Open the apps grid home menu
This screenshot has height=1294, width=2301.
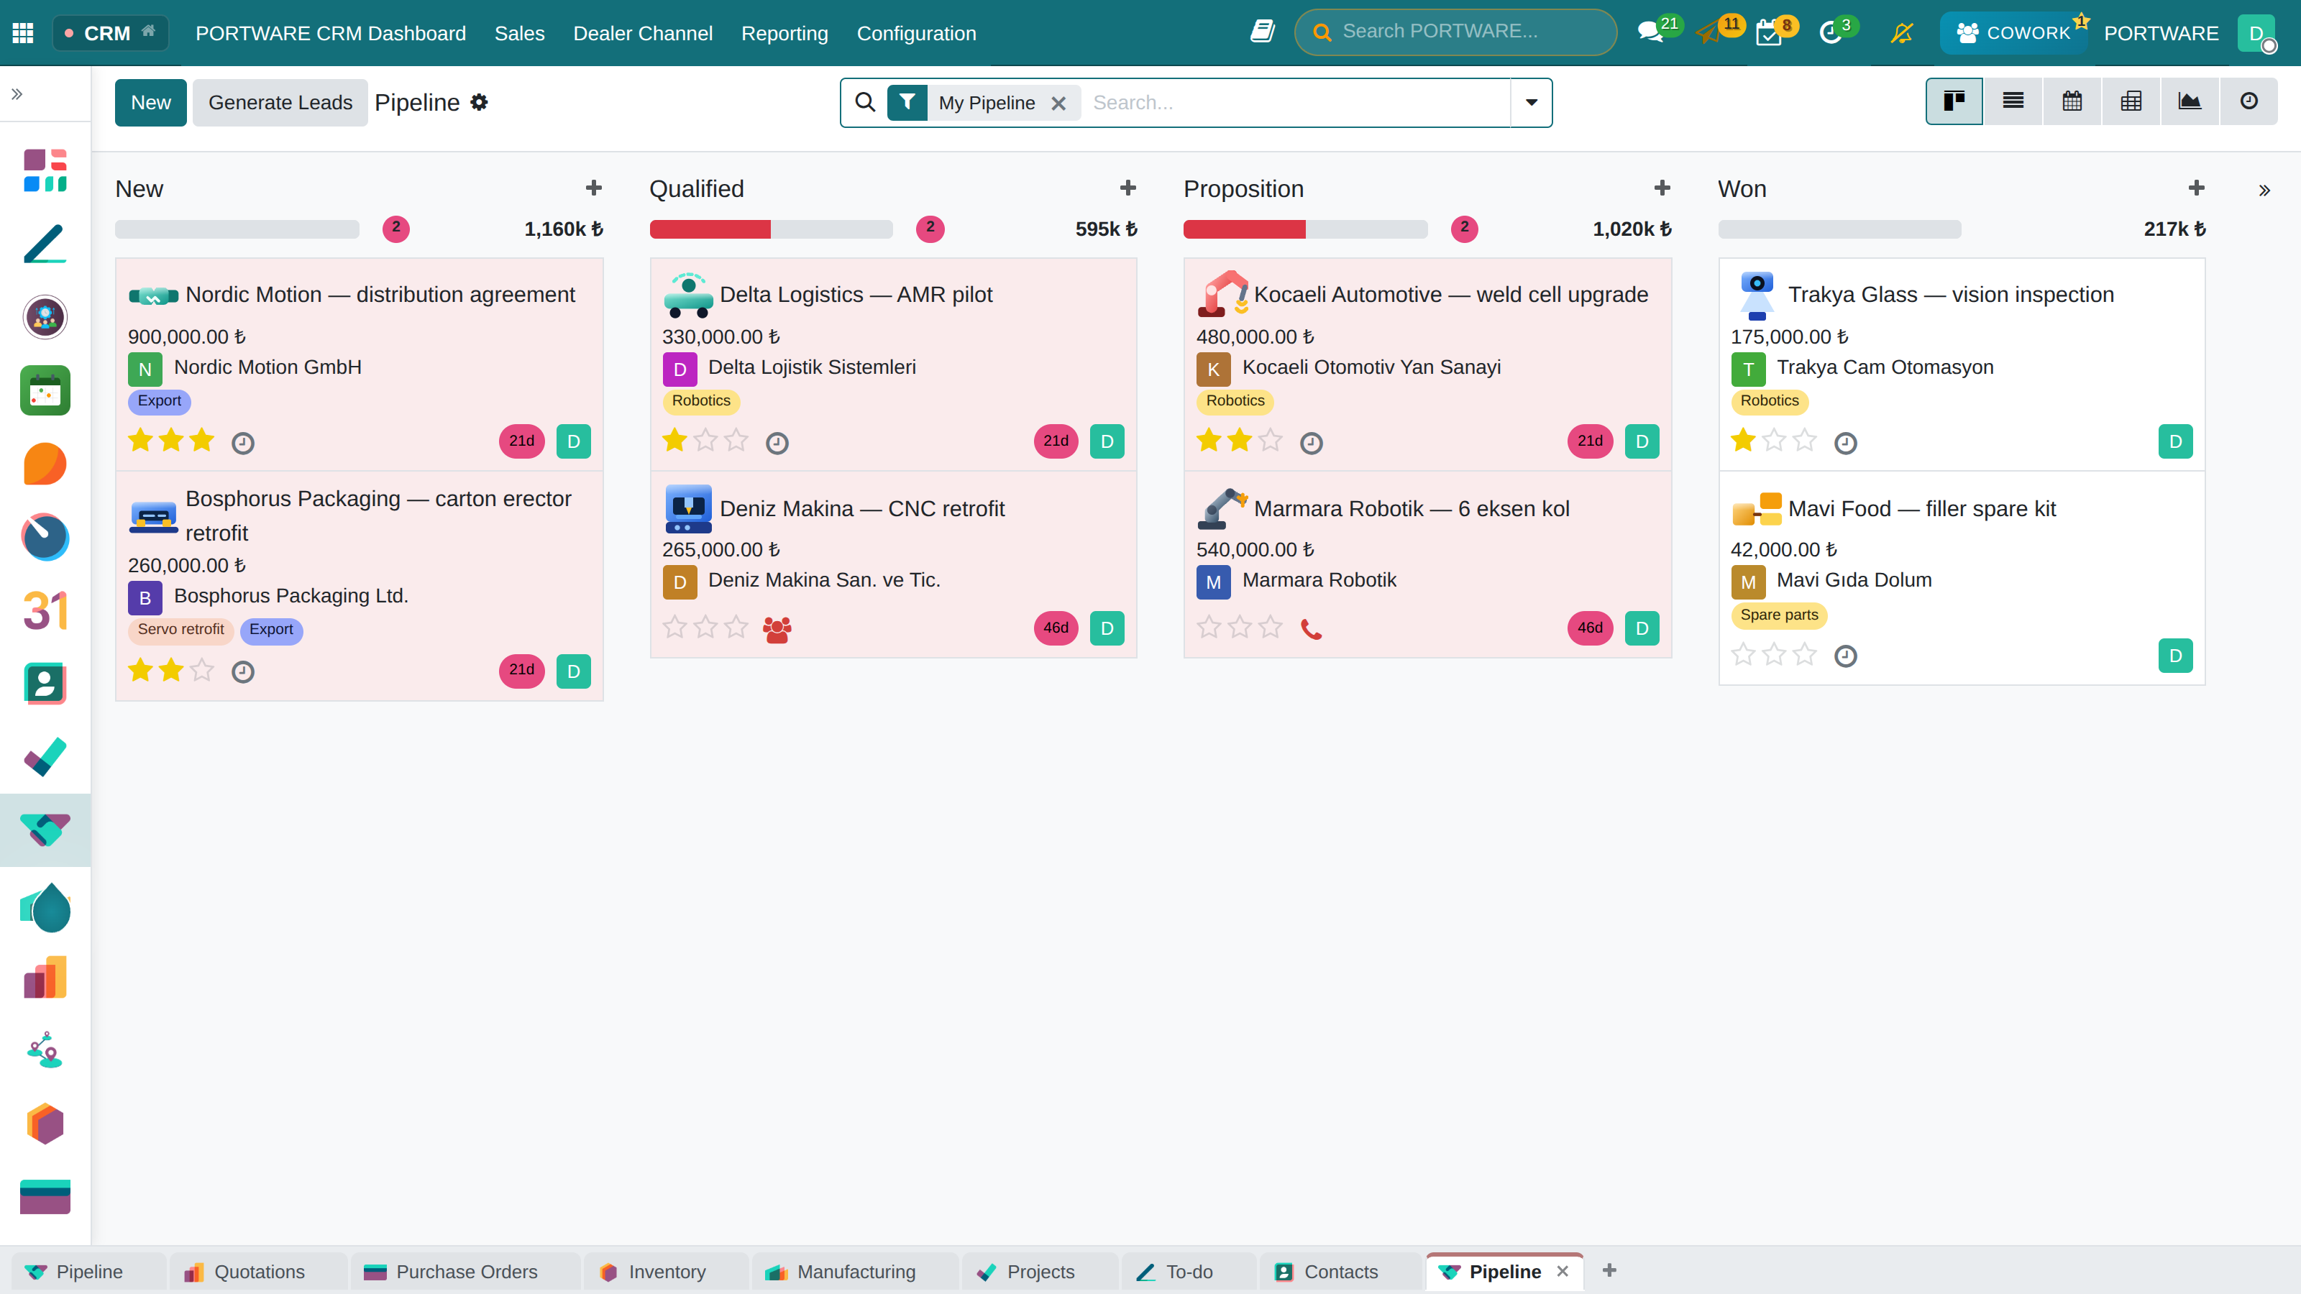pos(23,33)
